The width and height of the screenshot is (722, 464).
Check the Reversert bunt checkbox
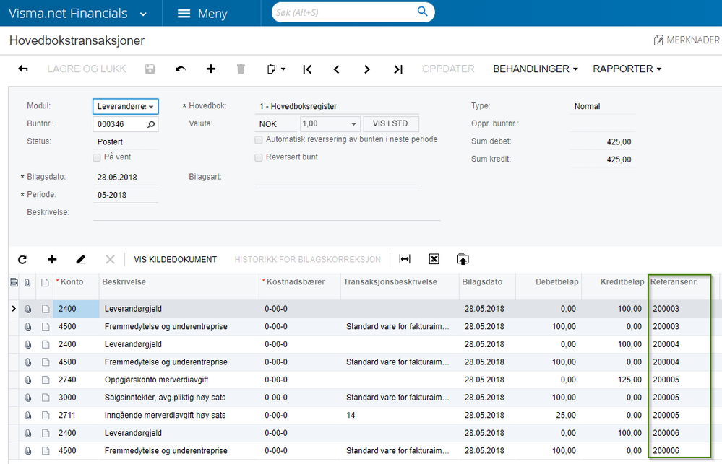[x=259, y=158]
